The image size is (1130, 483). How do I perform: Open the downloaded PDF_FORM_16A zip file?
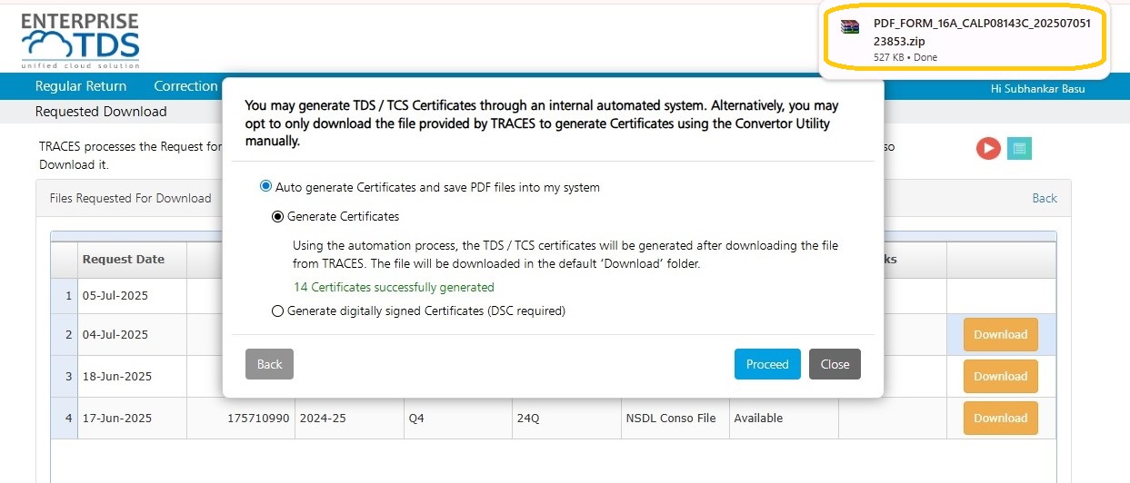tap(964, 33)
